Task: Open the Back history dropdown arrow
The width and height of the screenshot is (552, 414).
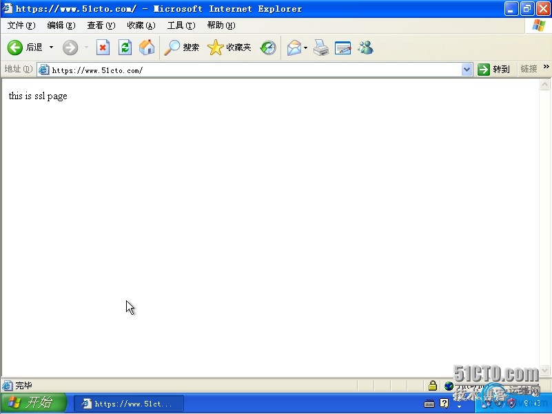Action: click(x=52, y=47)
